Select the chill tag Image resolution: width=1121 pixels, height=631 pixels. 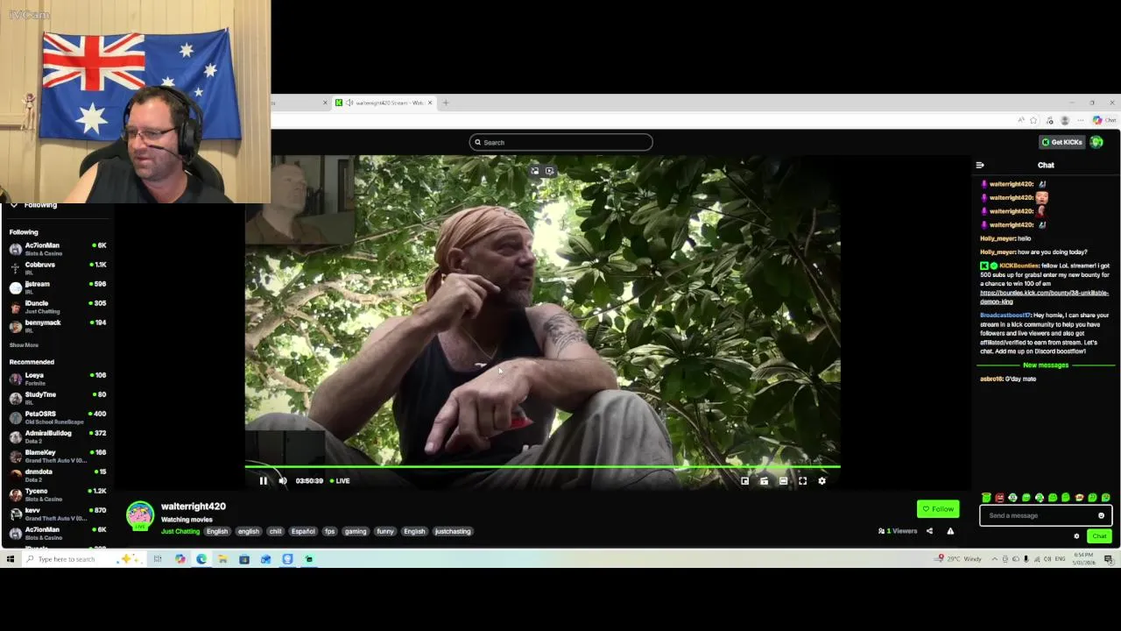(275, 531)
